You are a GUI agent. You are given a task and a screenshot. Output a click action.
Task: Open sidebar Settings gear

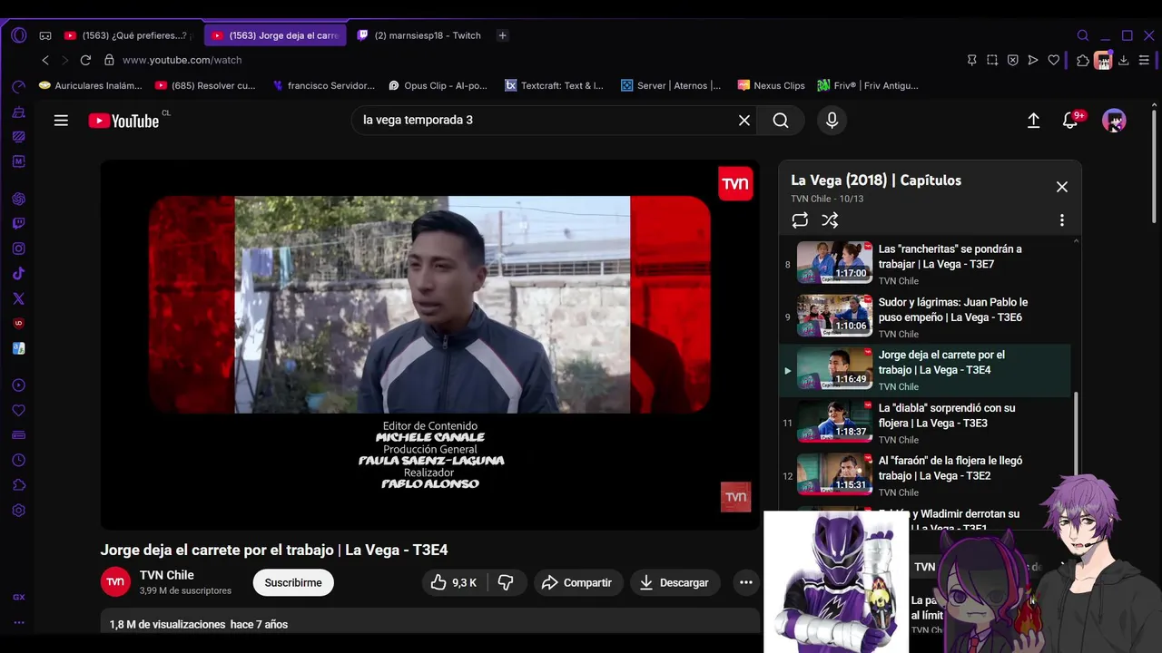tap(18, 511)
